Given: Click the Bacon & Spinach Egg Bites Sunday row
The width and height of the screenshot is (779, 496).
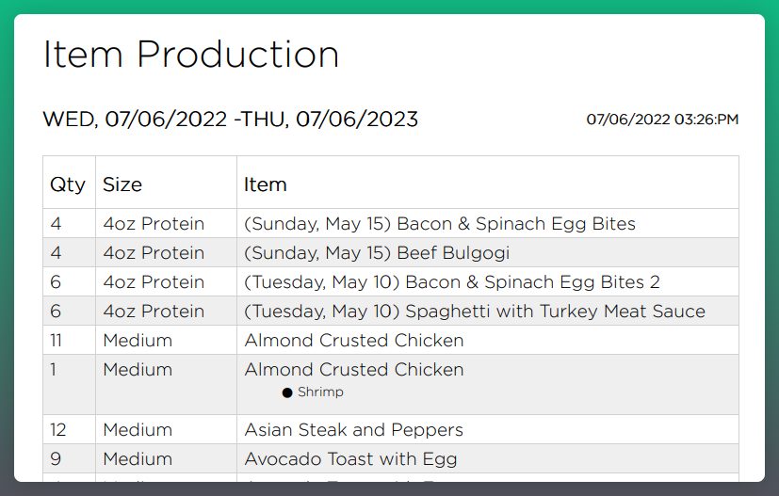Looking at the screenshot, I should point(391,223).
